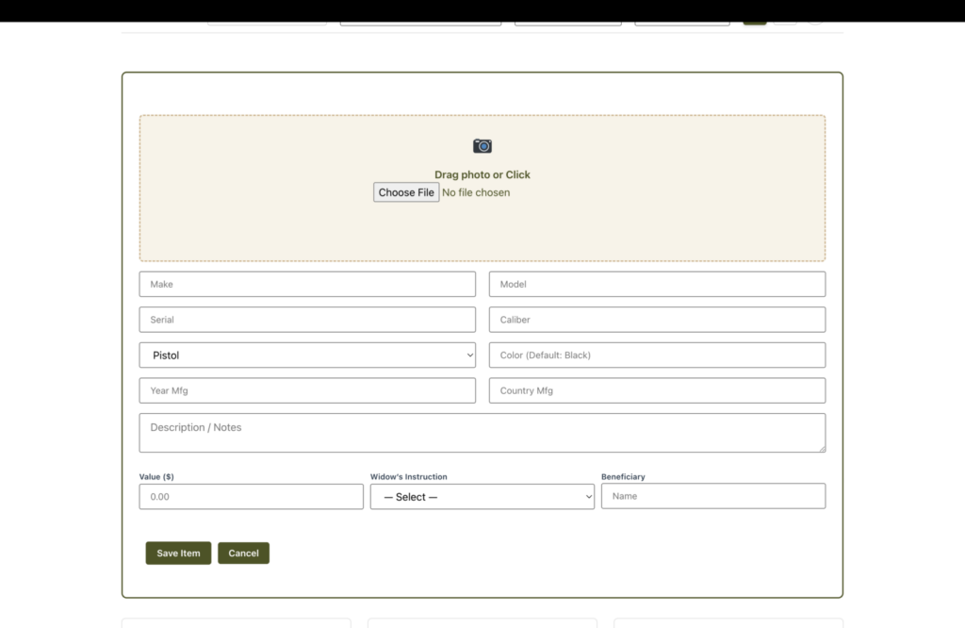Screen dimensions: 965x628
Task: Click the Color (Default: Black) field
Action: 657,355
